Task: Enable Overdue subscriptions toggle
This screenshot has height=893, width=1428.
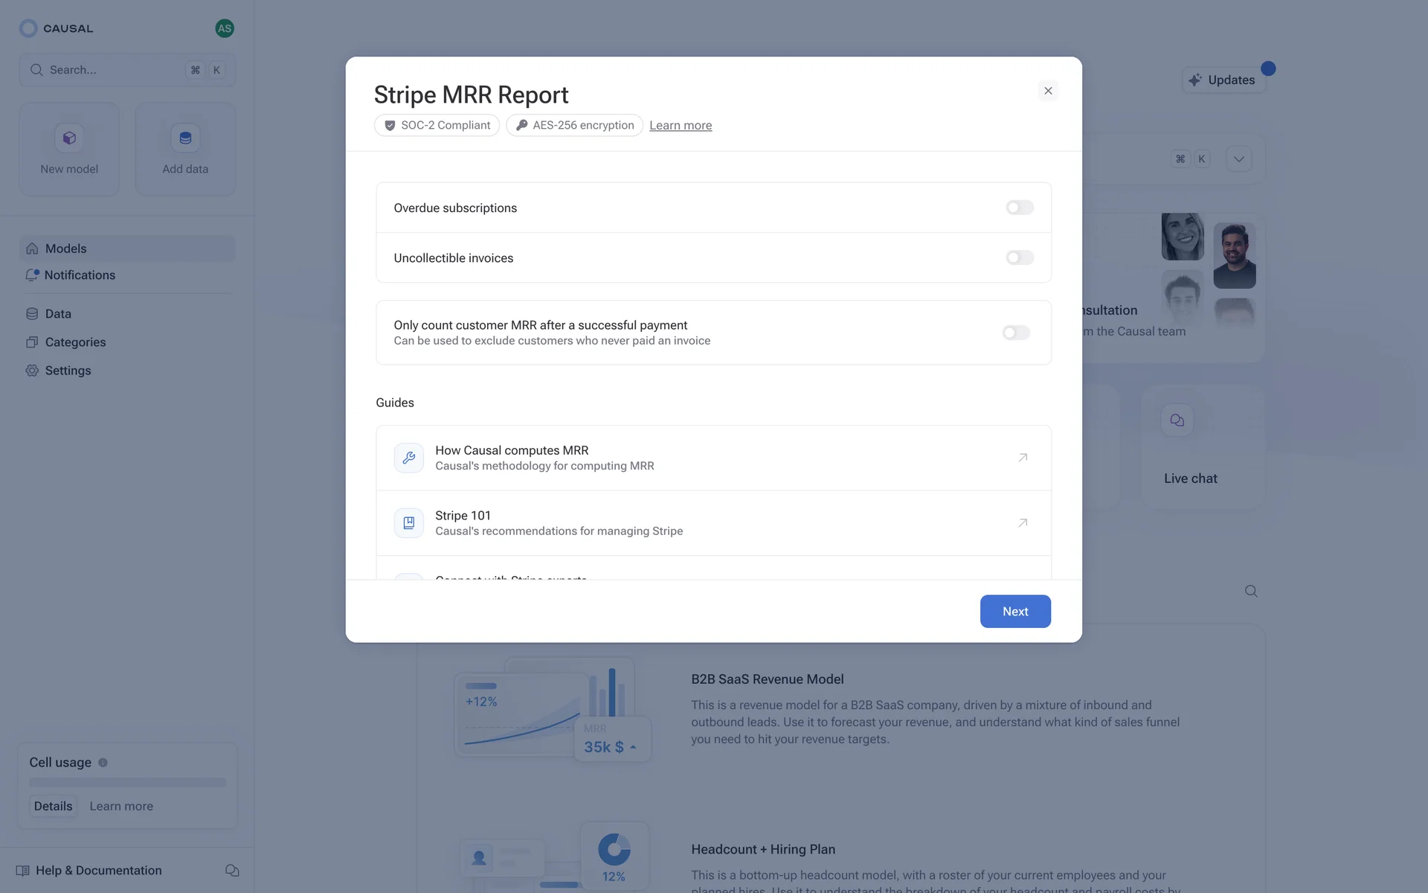Action: coord(1019,208)
